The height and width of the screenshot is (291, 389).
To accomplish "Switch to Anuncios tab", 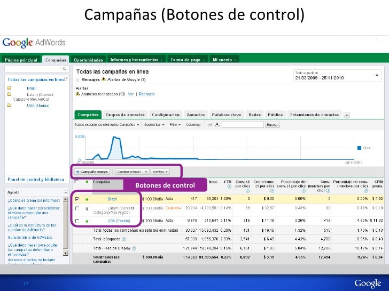I will pyautogui.click(x=196, y=115).
